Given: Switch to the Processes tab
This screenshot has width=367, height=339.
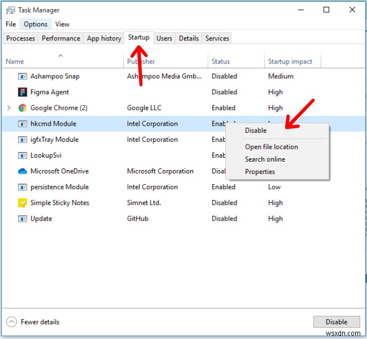Looking at the screenshot, I should click(21, 38).
